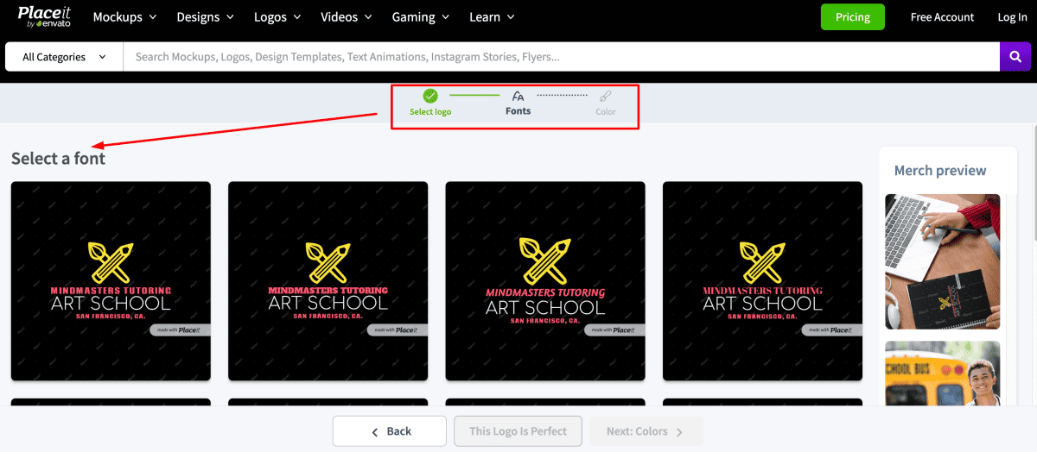Select the first font logo thumbnail
Screen dimensions: 1037x452
point(111,280)
